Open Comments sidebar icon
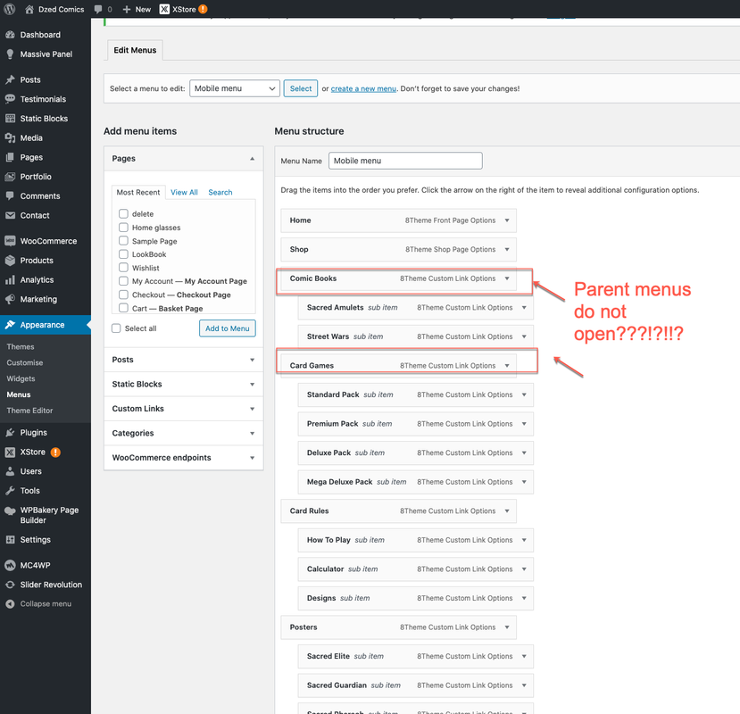This screenshot has width=740, height=714. click(x=10, y=195)
